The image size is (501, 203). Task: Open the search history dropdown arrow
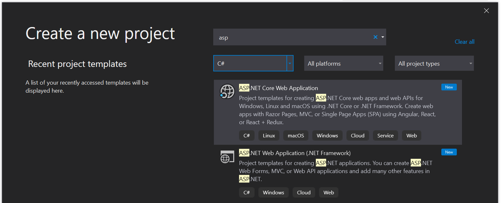point(383,37)
